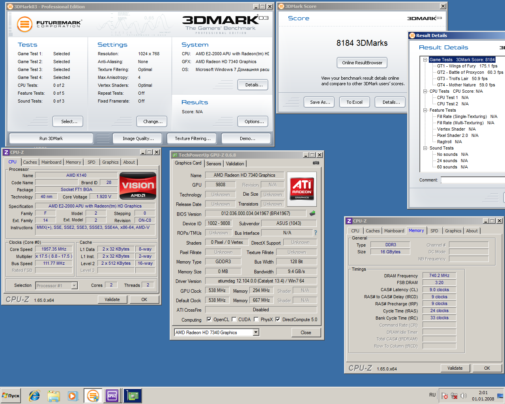505x404 pixels.
Task: Click the Image Quality button
Action: [138, 138]
